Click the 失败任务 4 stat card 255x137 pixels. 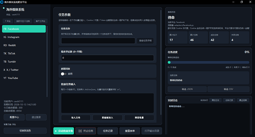pyautogui.click(x=239, y=38)
